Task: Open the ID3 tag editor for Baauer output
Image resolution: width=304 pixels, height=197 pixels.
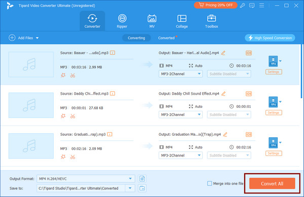Action: point(249,53)
